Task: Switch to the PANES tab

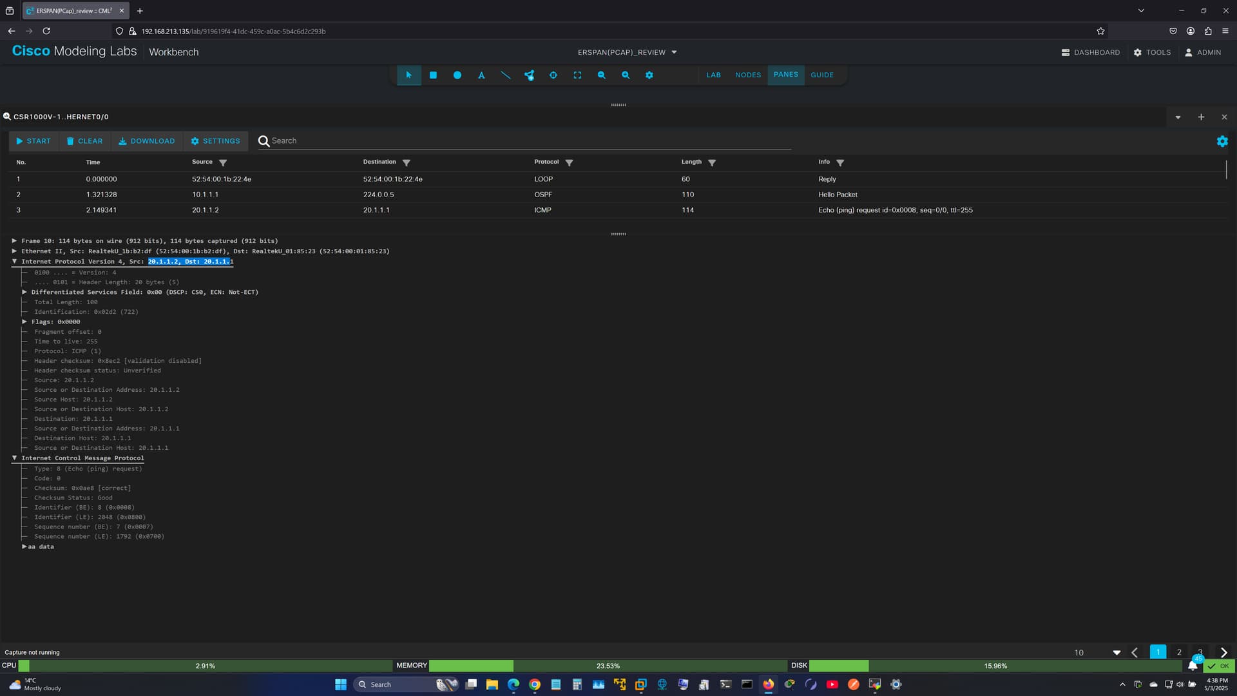Action: [x=786, y=75]
